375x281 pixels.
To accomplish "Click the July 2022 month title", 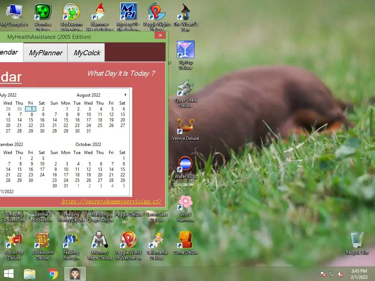I will pos(8,95).
